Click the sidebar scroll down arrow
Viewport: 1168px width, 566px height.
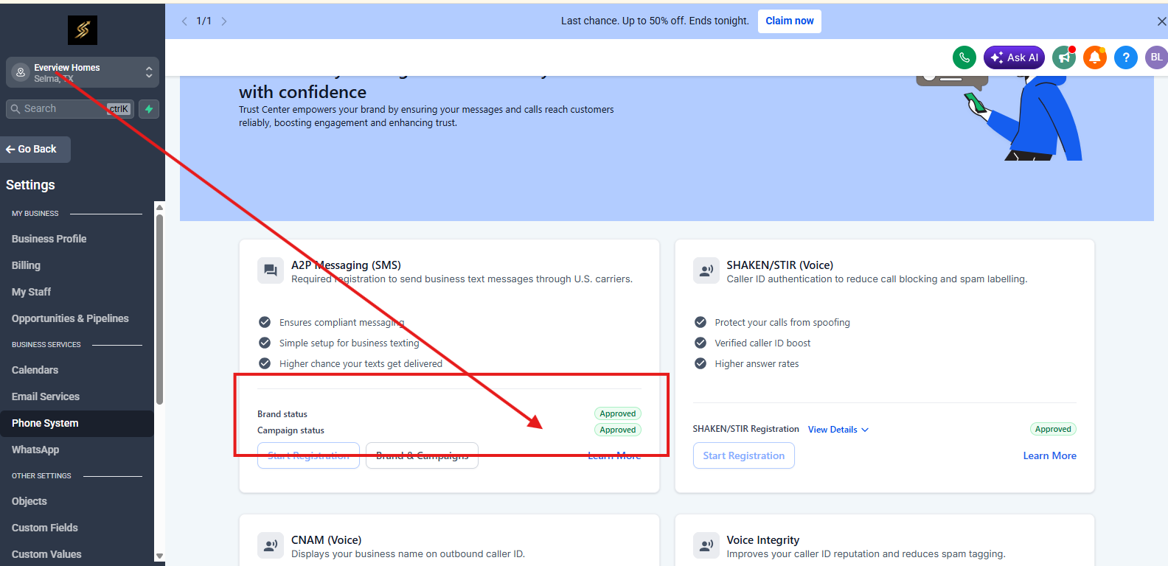click(x=159, y=556)
